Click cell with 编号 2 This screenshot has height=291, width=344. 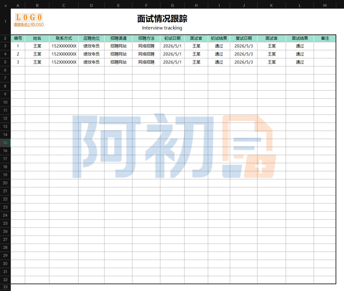[18, 54]
